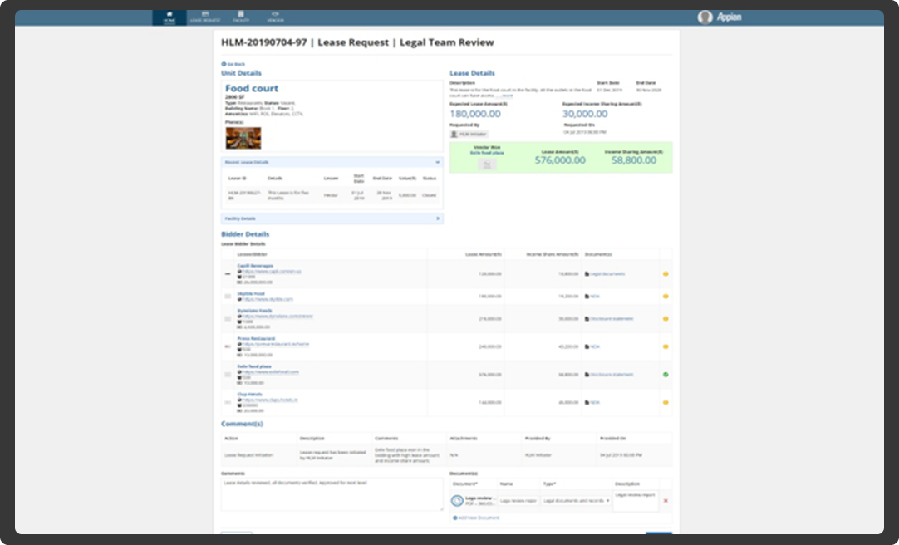Viewport: 899px width, 545px height.
Task: Click the PDF file icon in the Documents table
Action: point(459,499)
